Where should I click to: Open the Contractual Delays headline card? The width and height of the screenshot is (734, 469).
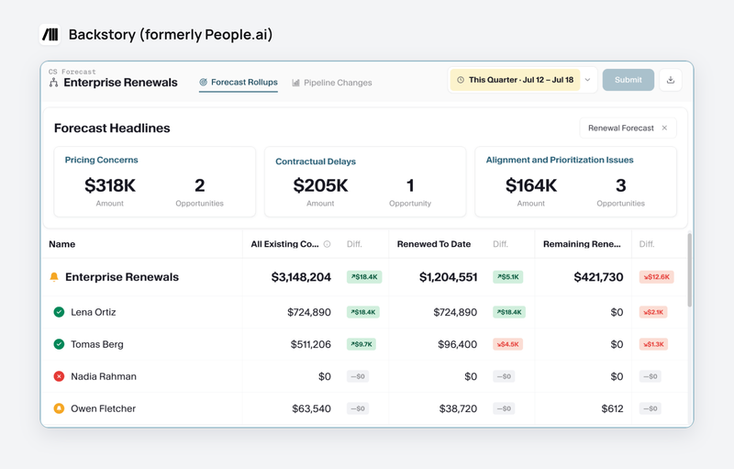pyautogui.click(x=365, y=182)
